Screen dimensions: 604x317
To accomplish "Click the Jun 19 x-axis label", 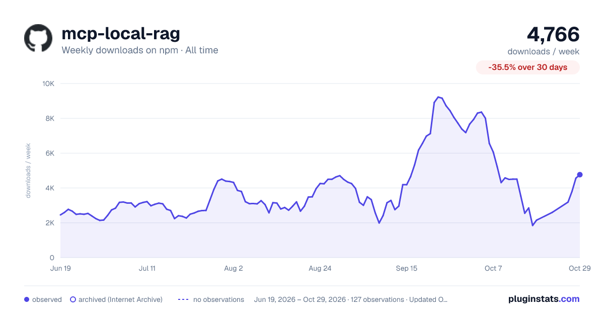I will coord(60,268).
